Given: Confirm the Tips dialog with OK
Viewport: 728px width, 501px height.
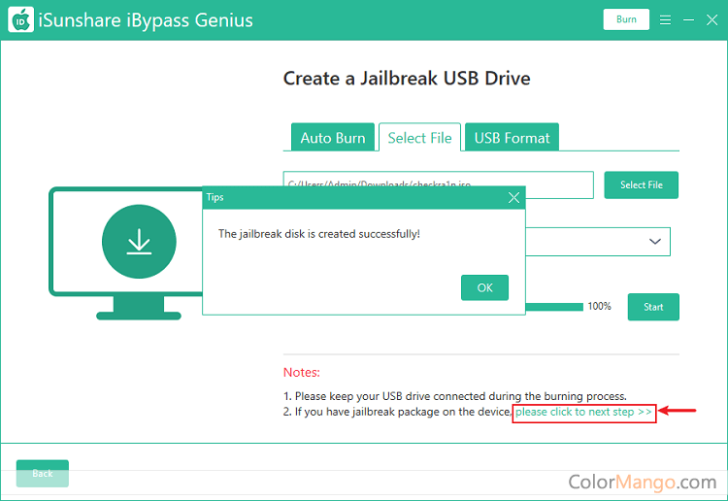Looking at the screenshot, I should 484,287.
